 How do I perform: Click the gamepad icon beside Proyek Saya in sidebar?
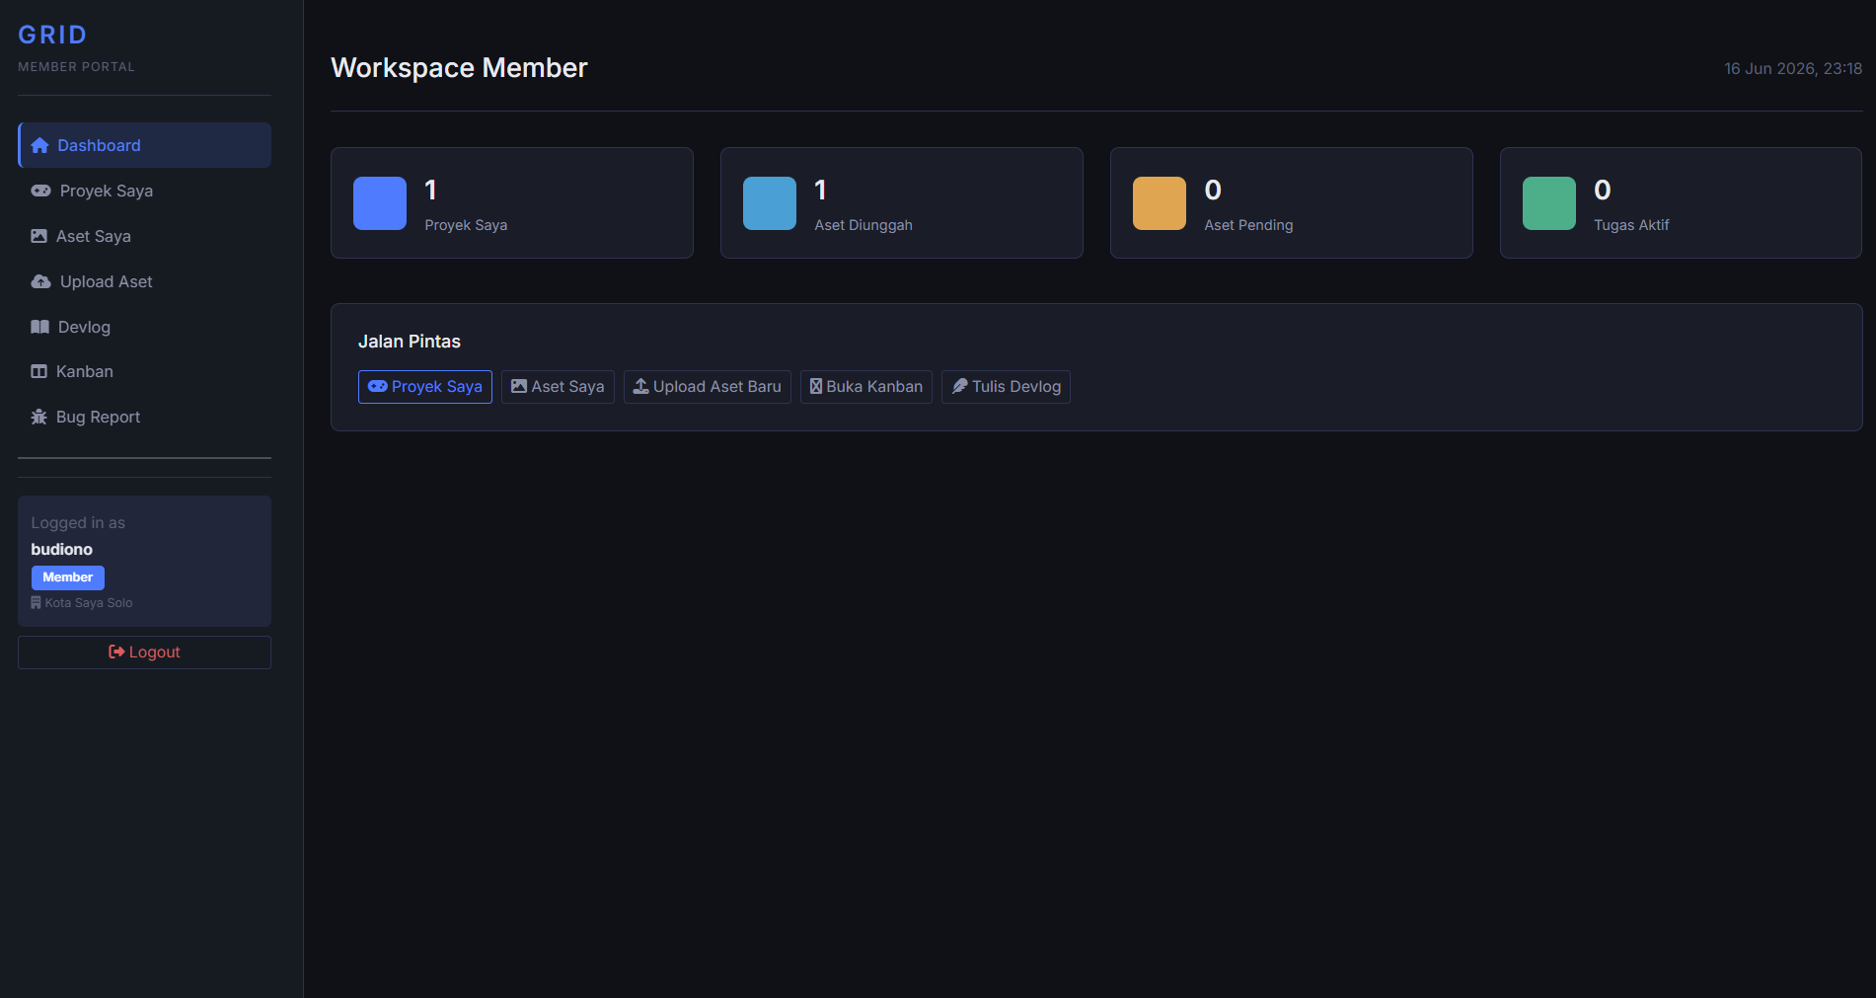(40, 192)
